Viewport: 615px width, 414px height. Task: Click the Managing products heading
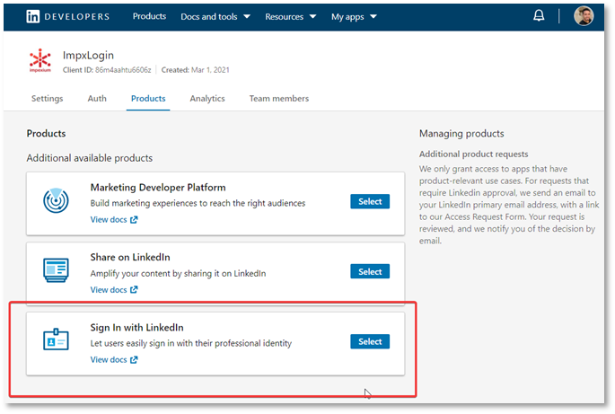click(x=461, y=134)
